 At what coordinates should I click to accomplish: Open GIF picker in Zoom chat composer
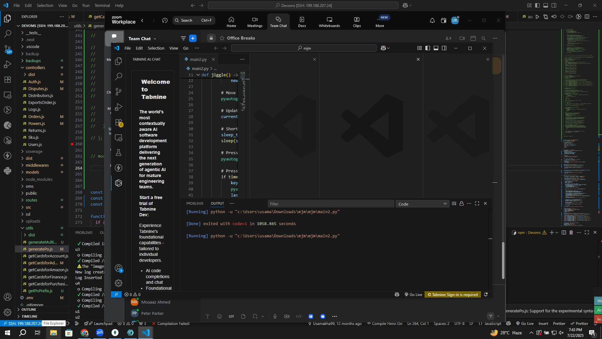231,316
